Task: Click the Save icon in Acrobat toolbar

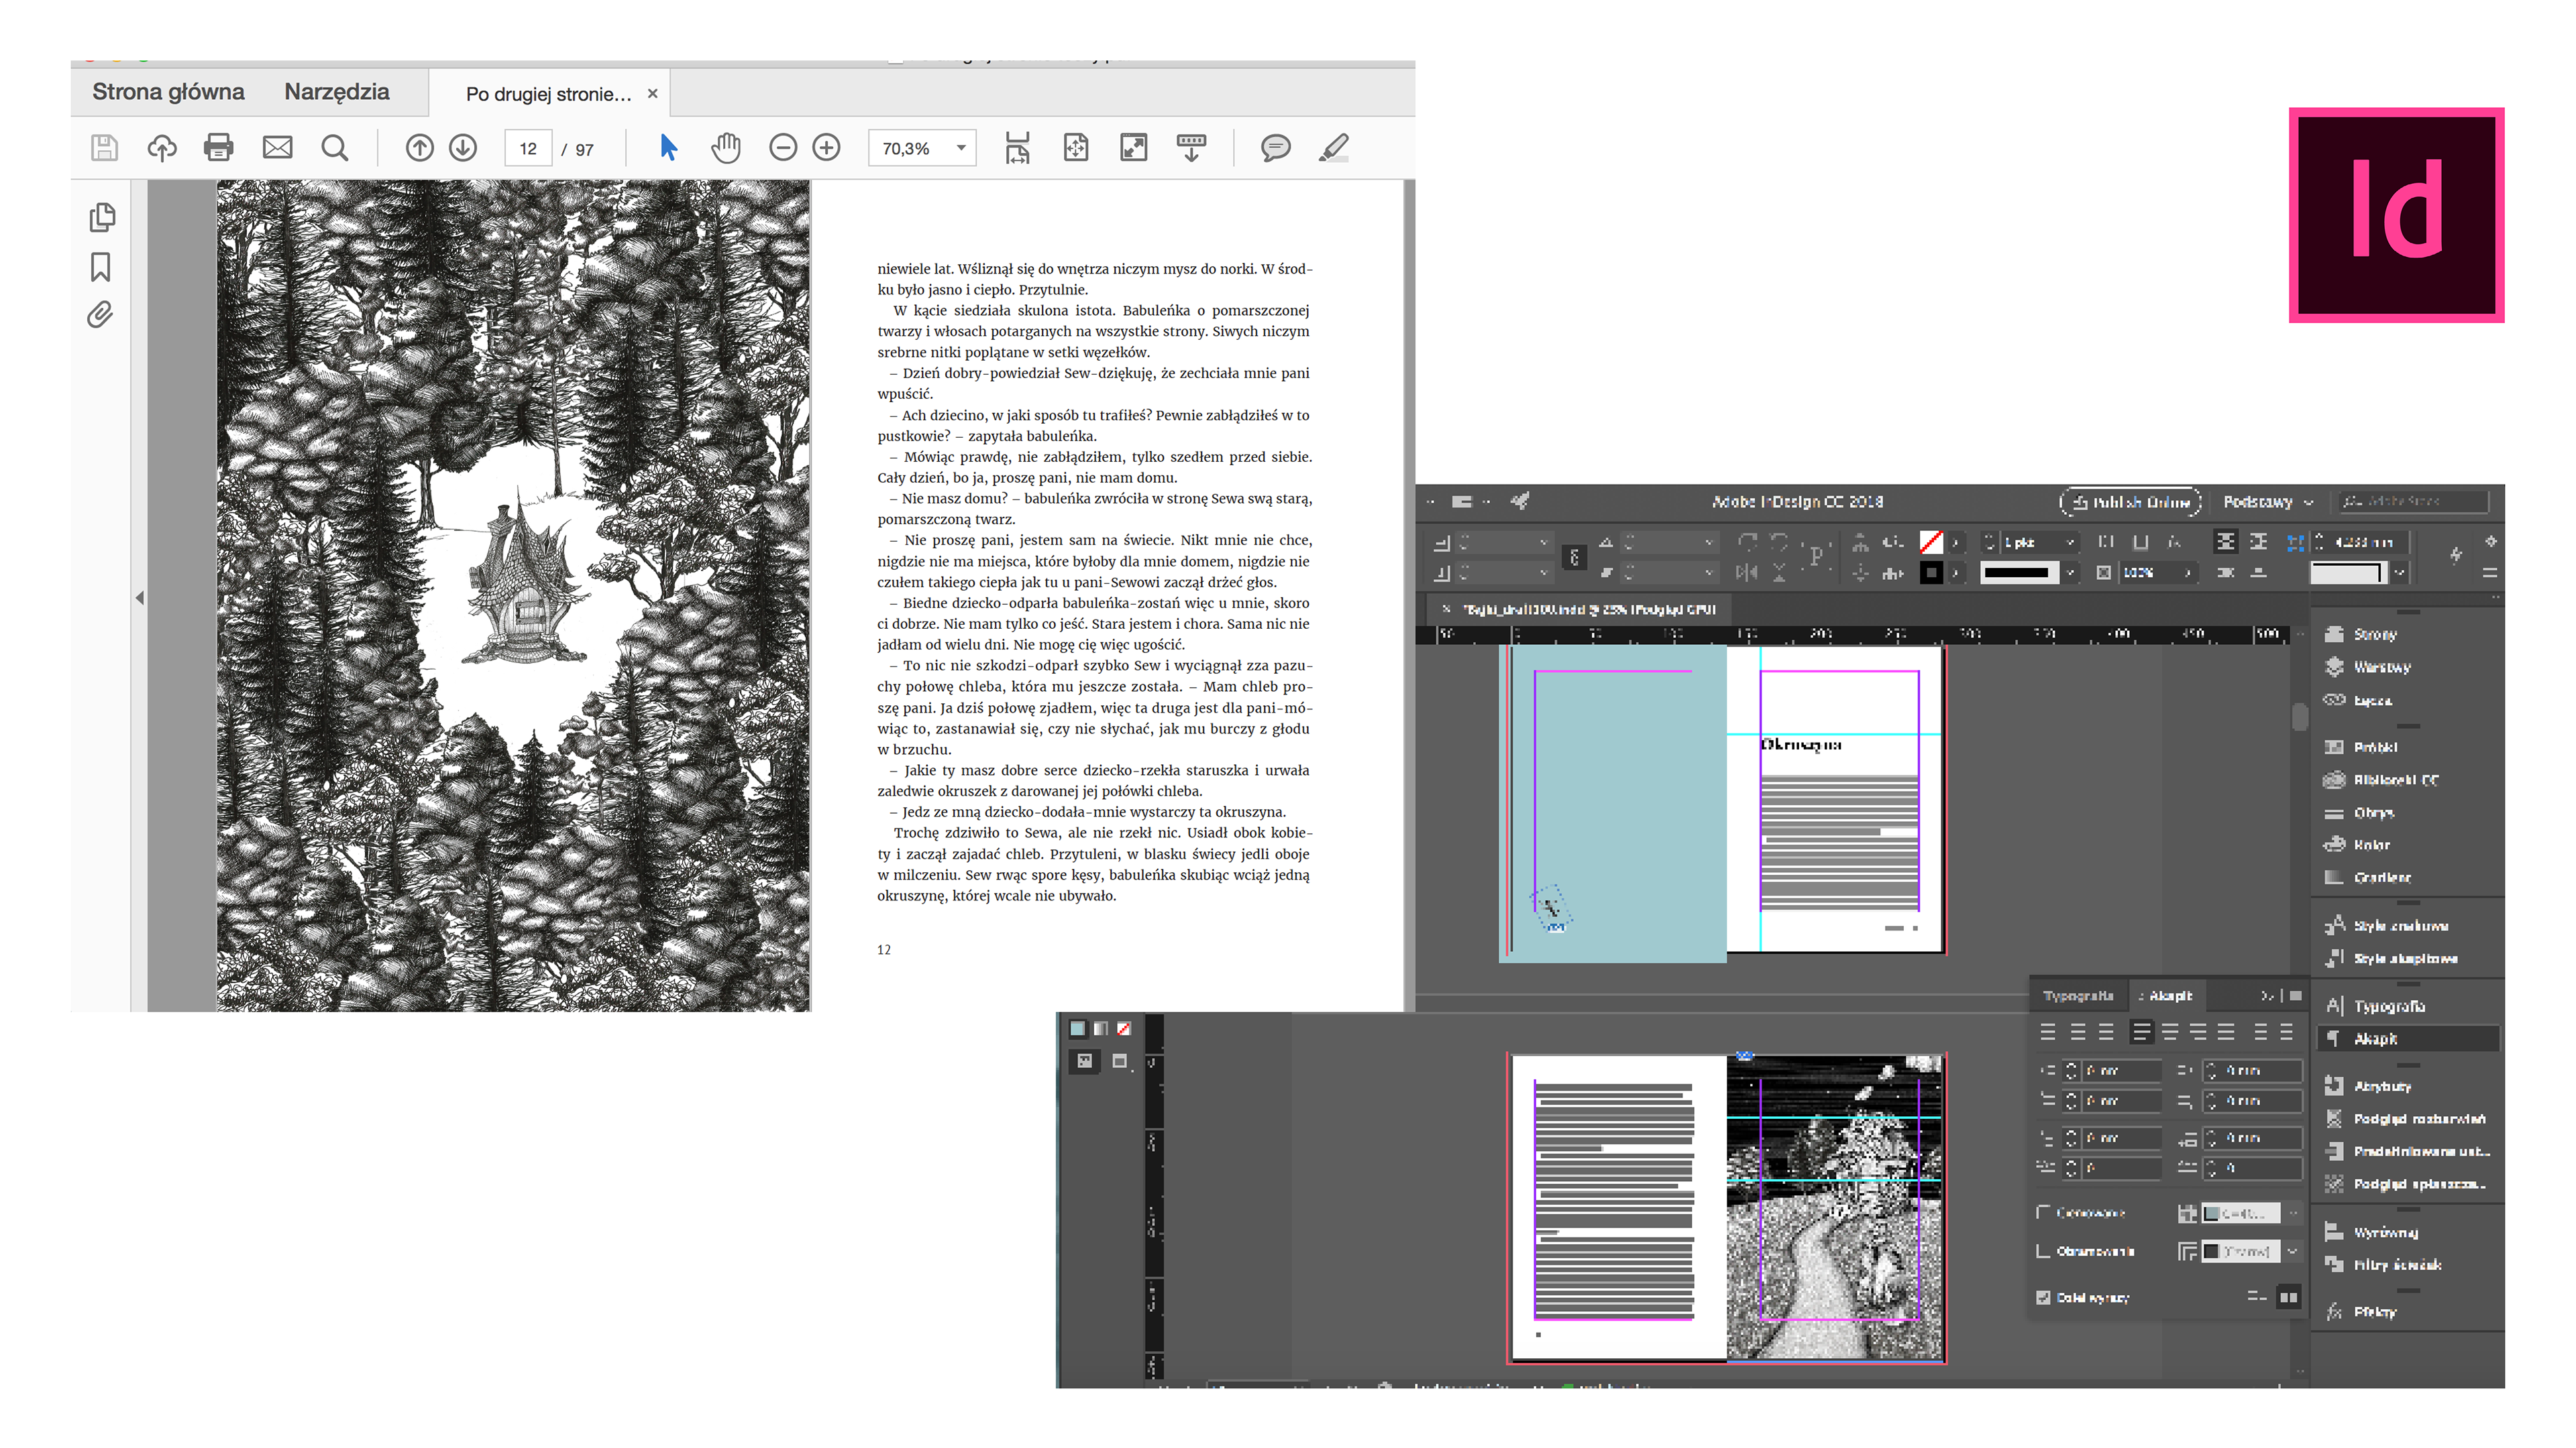Action: pos(104,148)
